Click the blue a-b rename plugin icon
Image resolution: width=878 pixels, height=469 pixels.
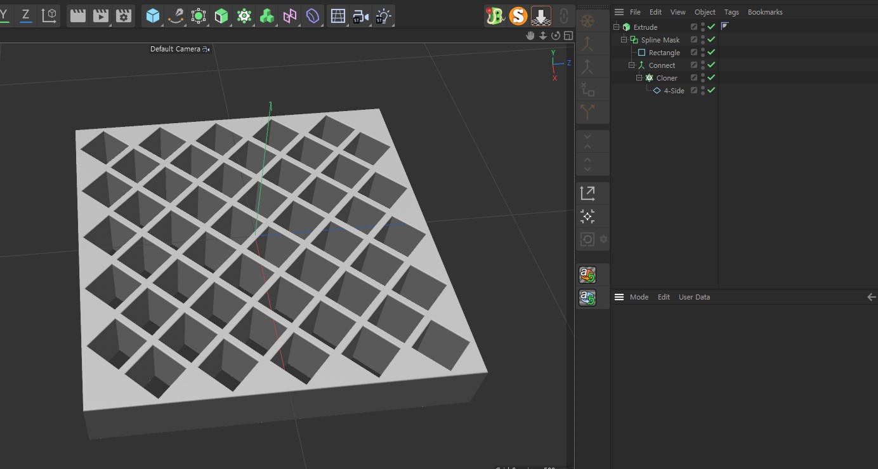[x=587, y=297]
